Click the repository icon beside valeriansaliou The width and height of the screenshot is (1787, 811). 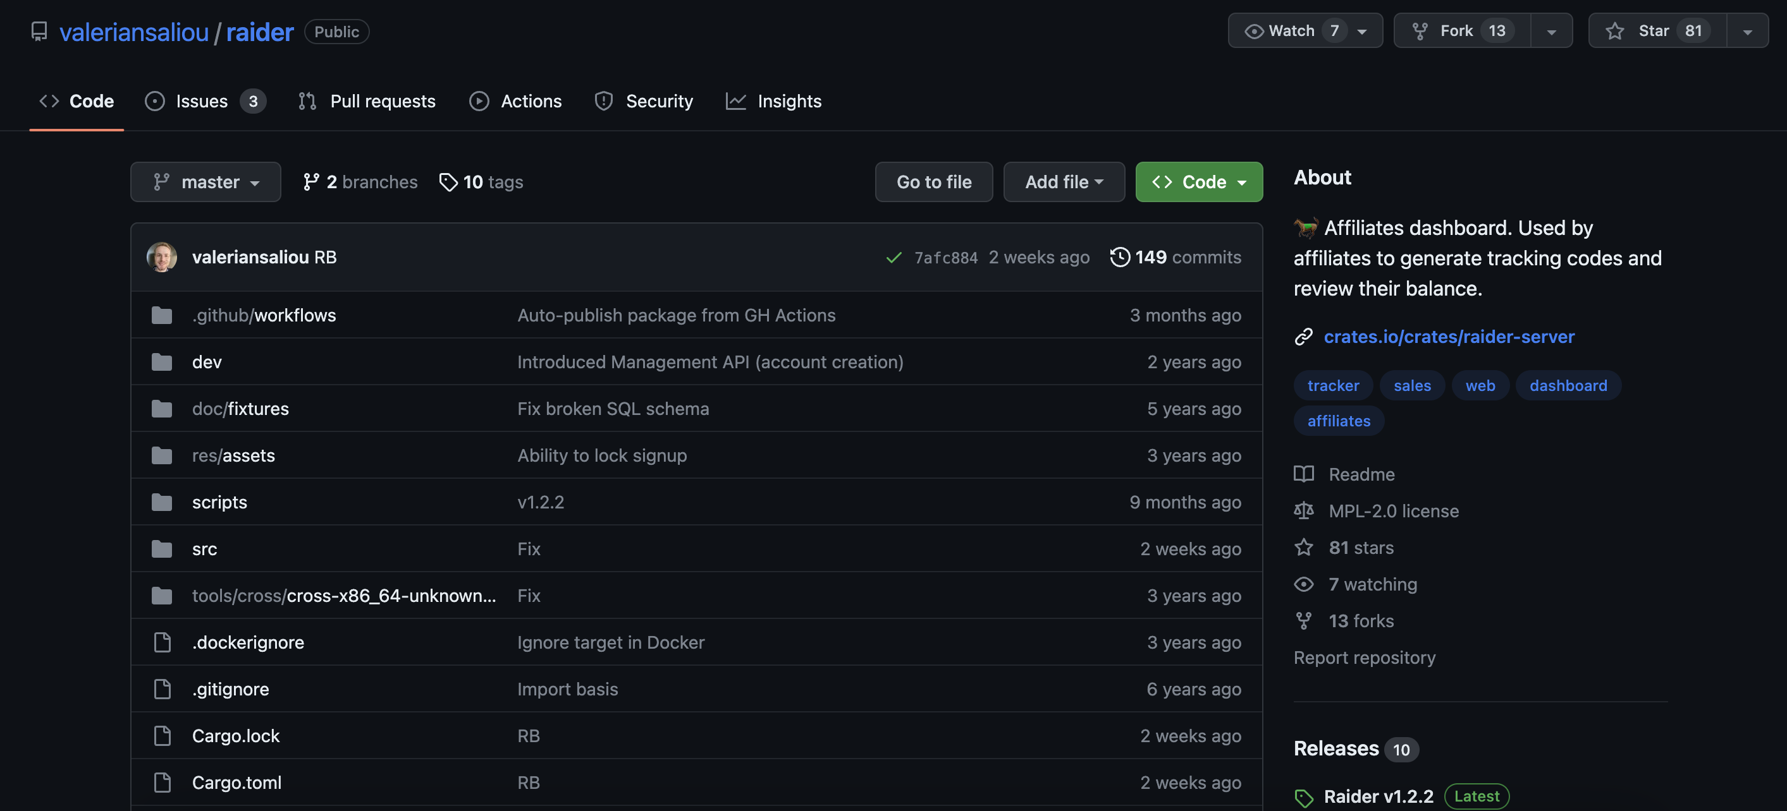[x=39, y=31]
